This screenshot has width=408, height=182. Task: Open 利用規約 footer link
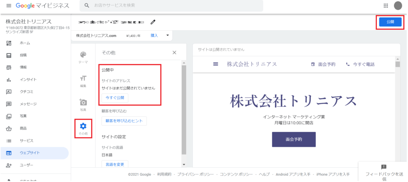pos(164,174)
